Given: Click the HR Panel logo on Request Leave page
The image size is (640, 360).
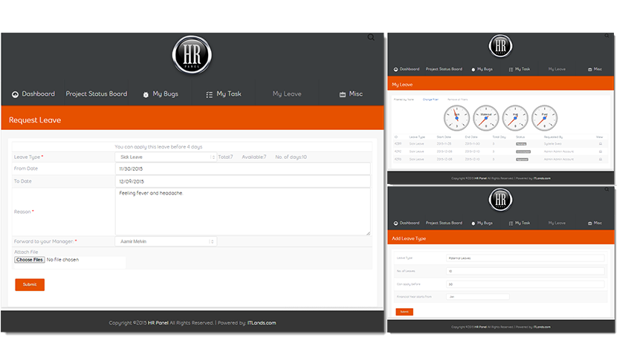Looking at the screenshot, I should [192, 55].
